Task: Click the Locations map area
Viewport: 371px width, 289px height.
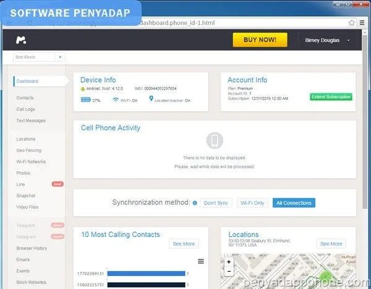Action: coord(288,271)
